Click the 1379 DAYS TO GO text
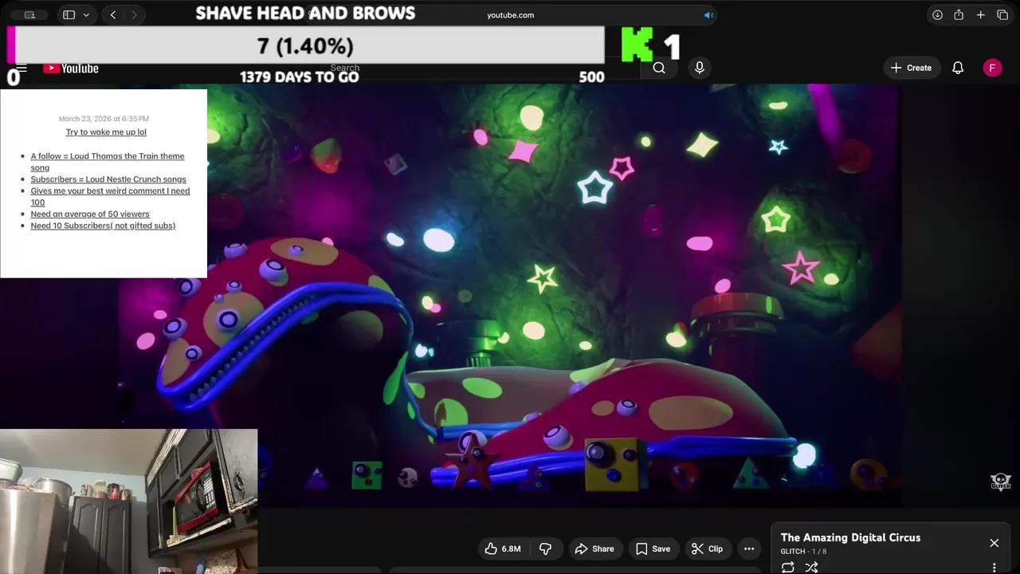1020x574 pixels. pos(300,77)
